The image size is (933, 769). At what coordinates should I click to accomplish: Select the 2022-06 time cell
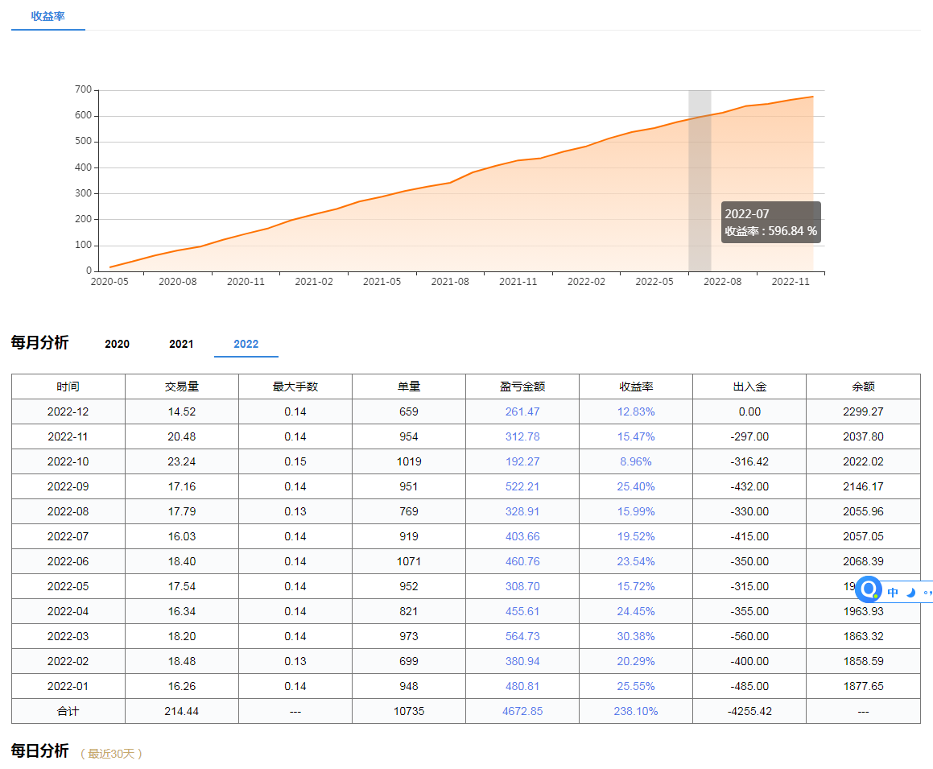coord(68,562)
